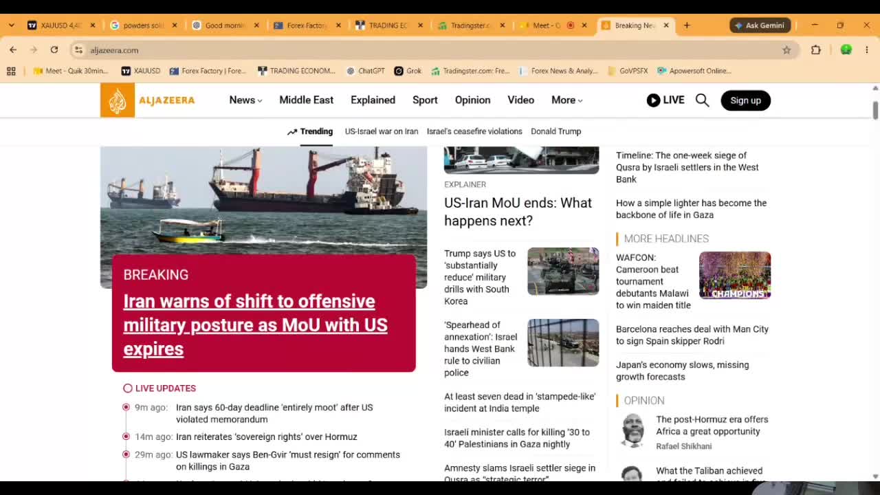
Task: Open the Extensions puzzle icon
Action: (816, 49)
